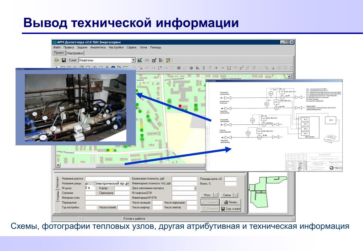Viewport: 363px width, 251px height.
Task: Switch to the Настройки tab below menu
Action: pyautogui.click(x=75, y=53)
